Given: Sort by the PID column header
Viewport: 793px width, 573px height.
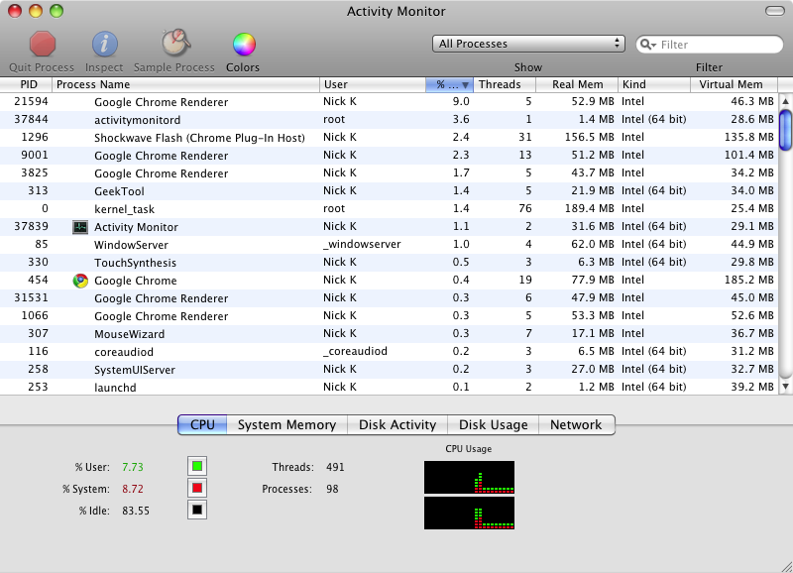Looking at the screenshot, I should point(27,84).
